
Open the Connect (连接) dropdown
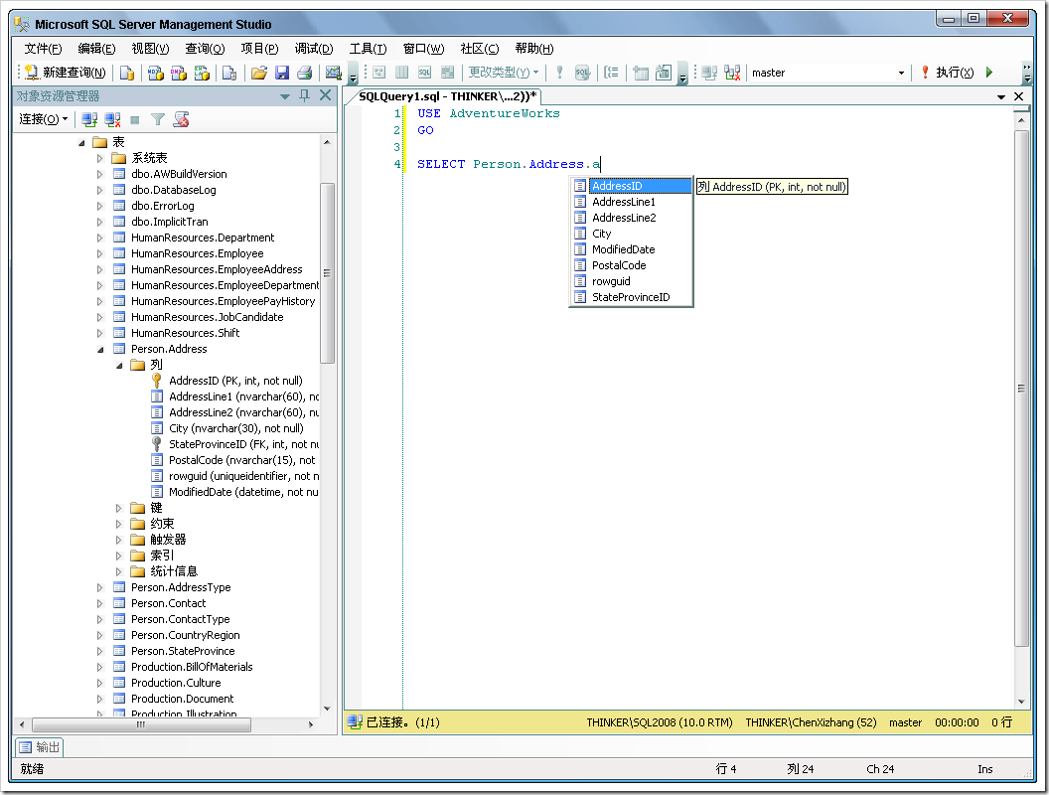point(43,119)
